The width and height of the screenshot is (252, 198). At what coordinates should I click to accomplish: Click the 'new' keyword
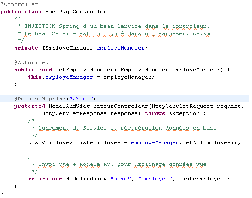[57, 179]
